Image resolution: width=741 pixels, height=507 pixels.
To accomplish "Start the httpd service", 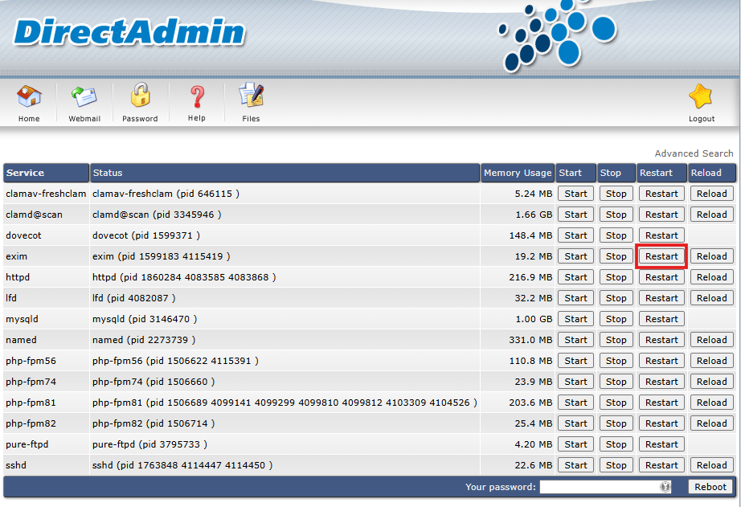I will 575,277.
